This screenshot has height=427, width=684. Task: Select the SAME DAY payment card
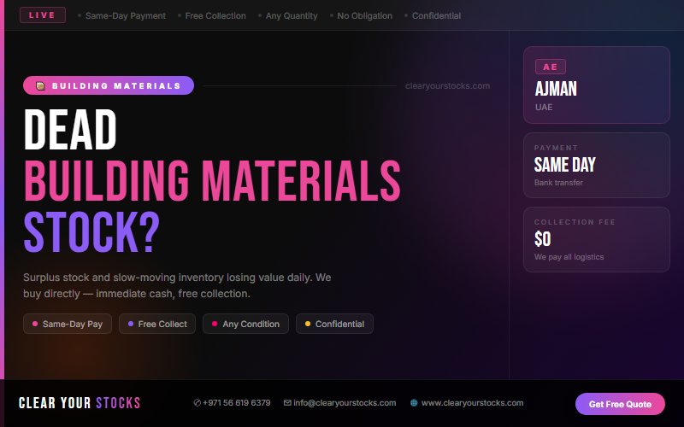[x=596, y=165]
